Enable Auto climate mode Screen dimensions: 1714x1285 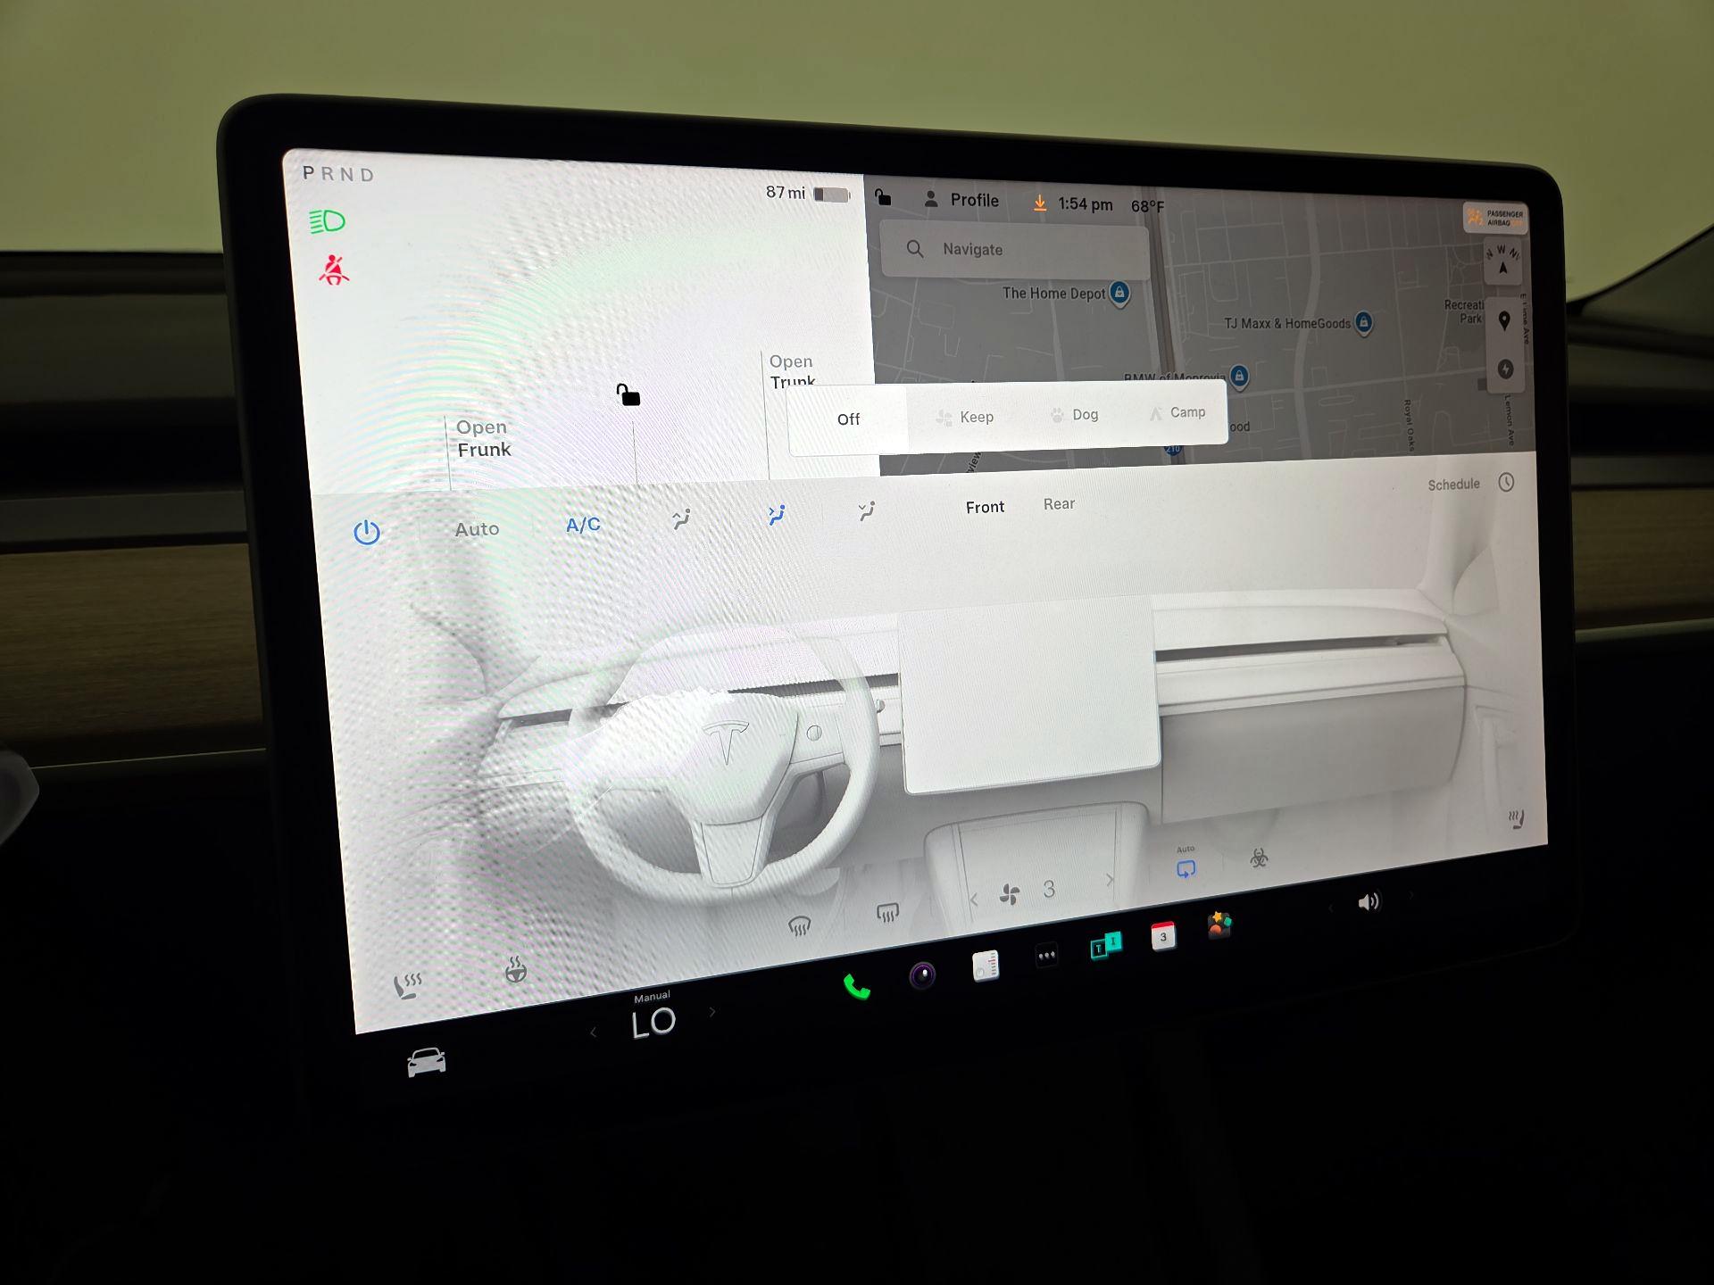477,528
